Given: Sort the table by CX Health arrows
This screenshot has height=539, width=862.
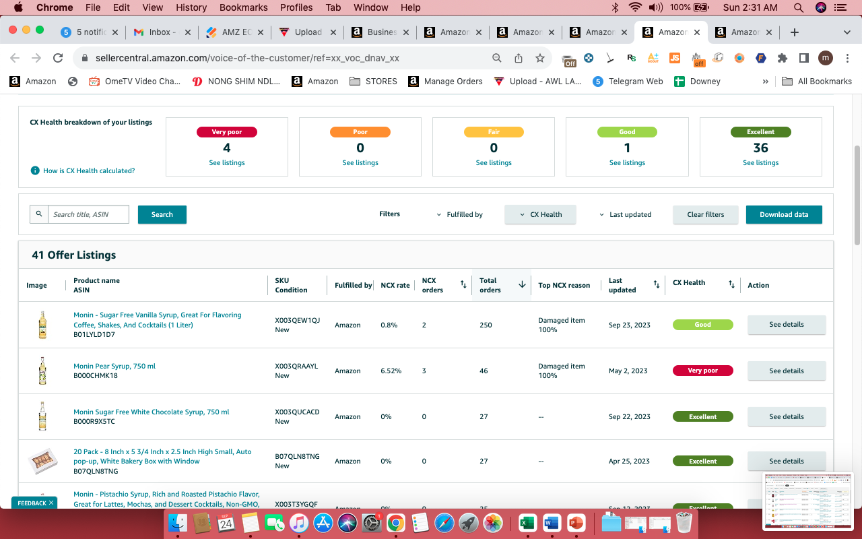Looking at the screenshot, I should point(731,284).
